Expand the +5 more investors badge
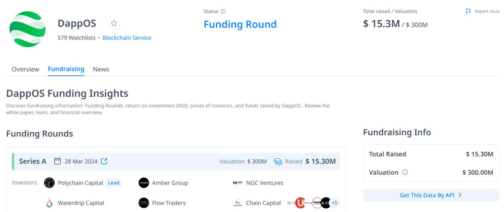This screenshot has height=212, width=504. pyautogui.click(x=334, y=203)
